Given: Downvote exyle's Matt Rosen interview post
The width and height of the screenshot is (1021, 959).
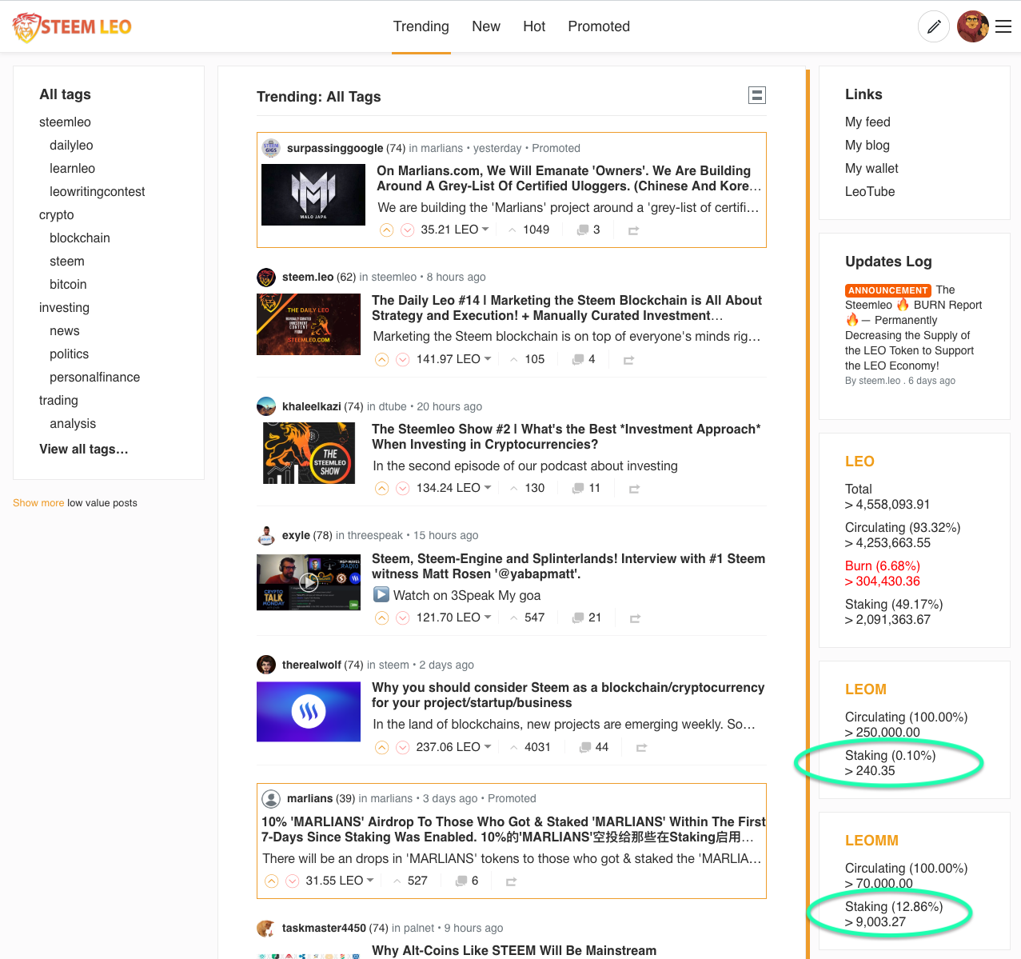Looking at the screenshot, I should point(402,618).
